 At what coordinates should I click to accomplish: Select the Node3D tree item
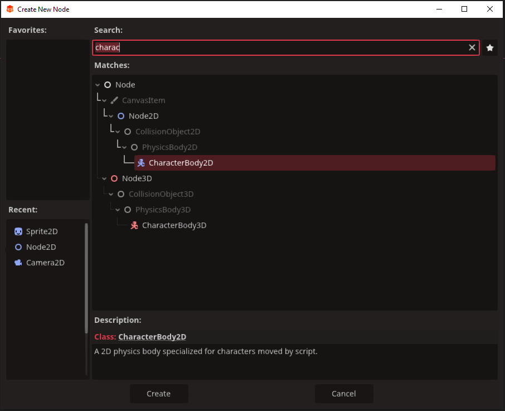coord(137,178)
